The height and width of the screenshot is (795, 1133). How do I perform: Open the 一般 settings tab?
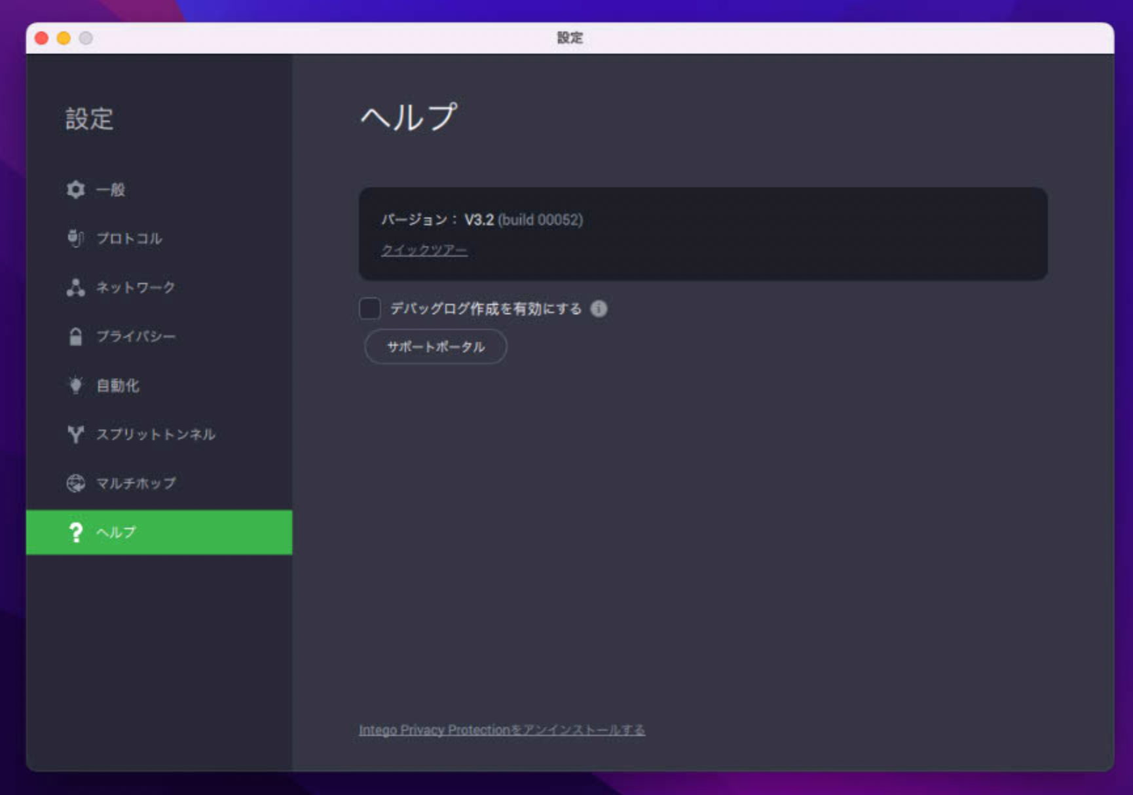pyautogui.click(x=159, y=190)
